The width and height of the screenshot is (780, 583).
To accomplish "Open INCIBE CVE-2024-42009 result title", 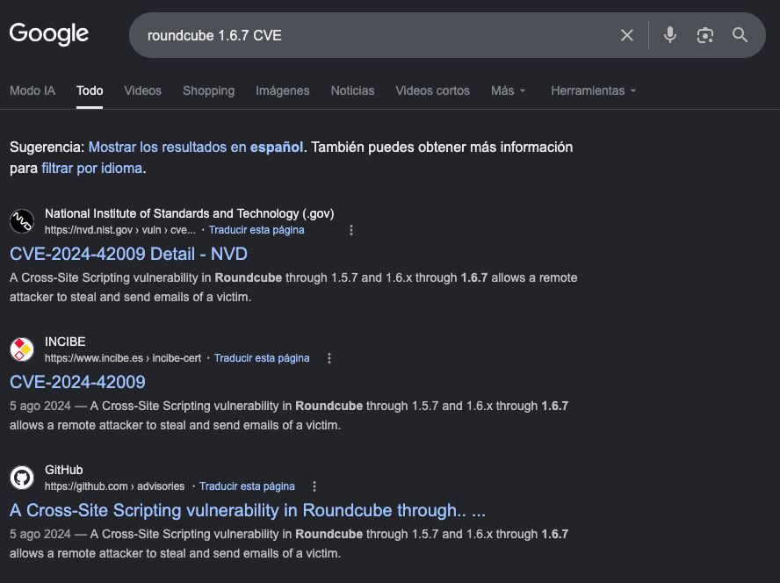I will pos(77,382).
